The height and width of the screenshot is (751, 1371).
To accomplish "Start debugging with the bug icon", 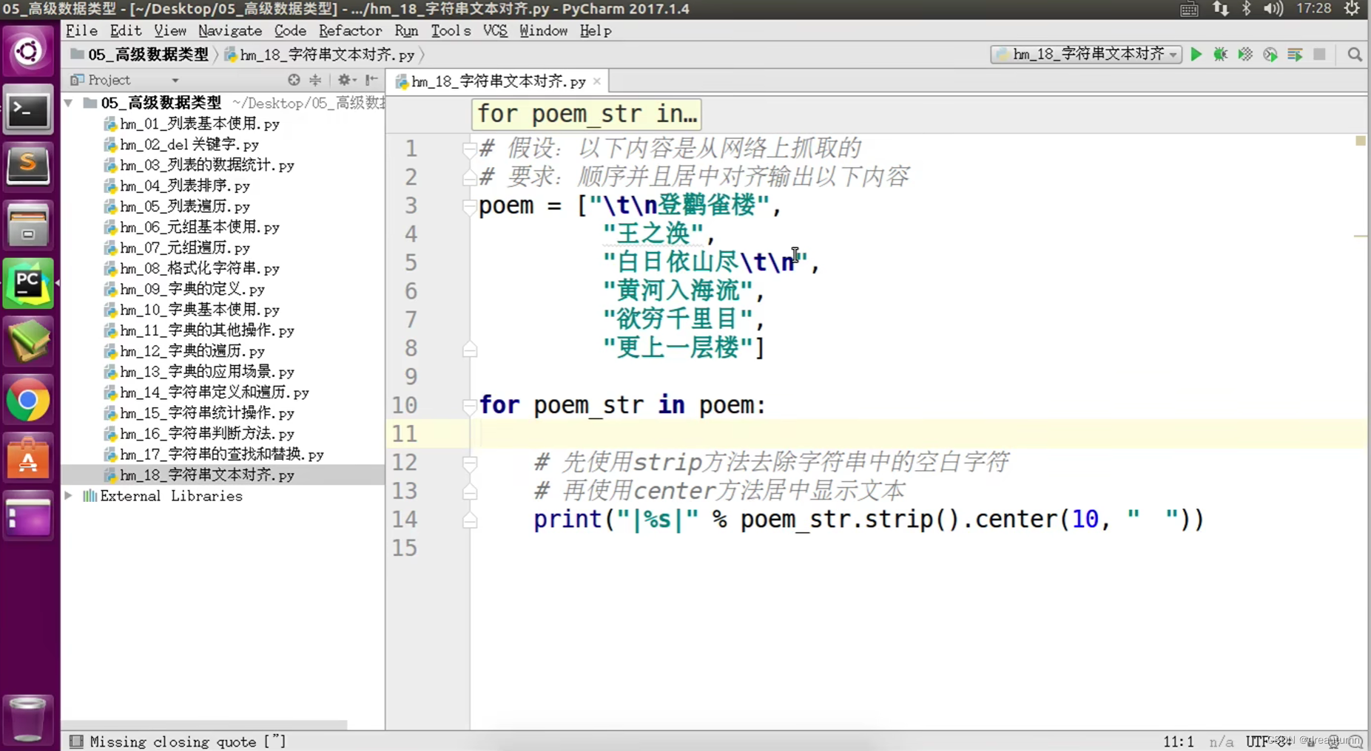I will click(1220, 55).
